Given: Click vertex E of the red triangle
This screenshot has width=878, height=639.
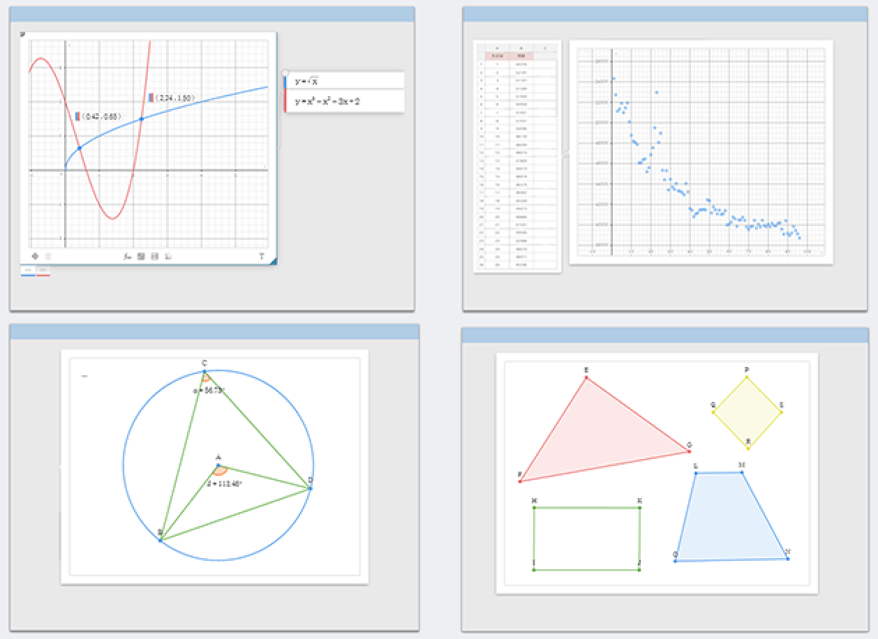Looking at the screenshot, I should point(586,377).
